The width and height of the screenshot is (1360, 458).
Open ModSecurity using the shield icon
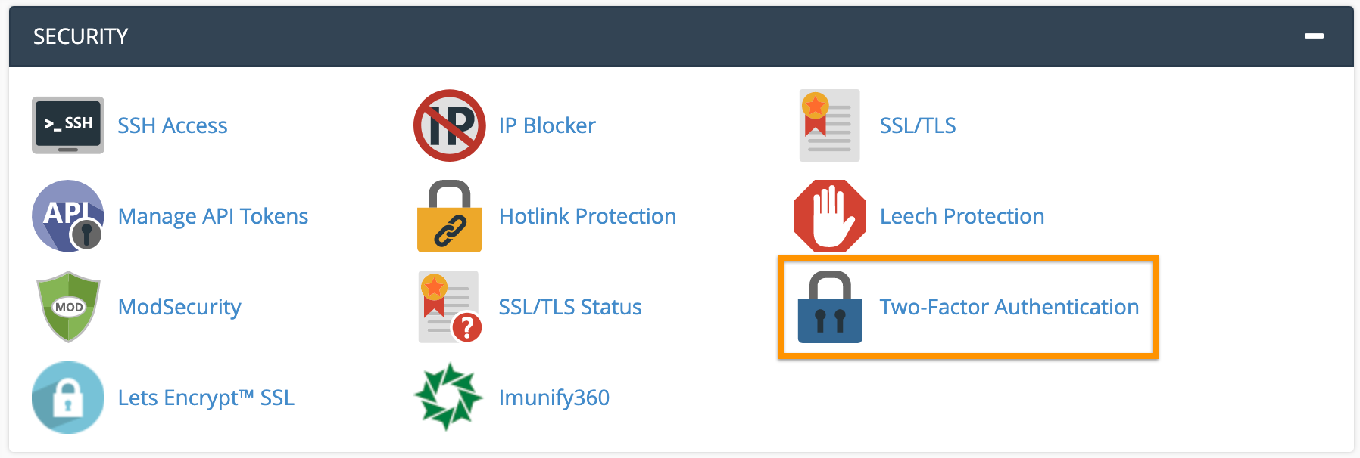click(67, 307)
